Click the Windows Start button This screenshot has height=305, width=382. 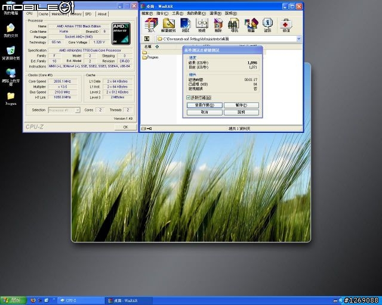pos(13,301)
